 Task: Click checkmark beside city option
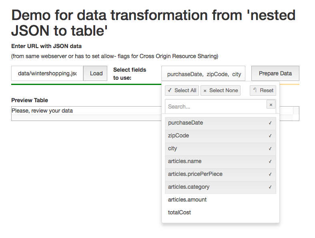tap(270, 149)
